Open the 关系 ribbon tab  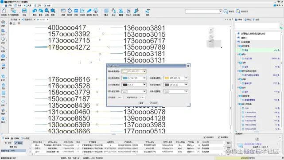[x=28, y=5]
